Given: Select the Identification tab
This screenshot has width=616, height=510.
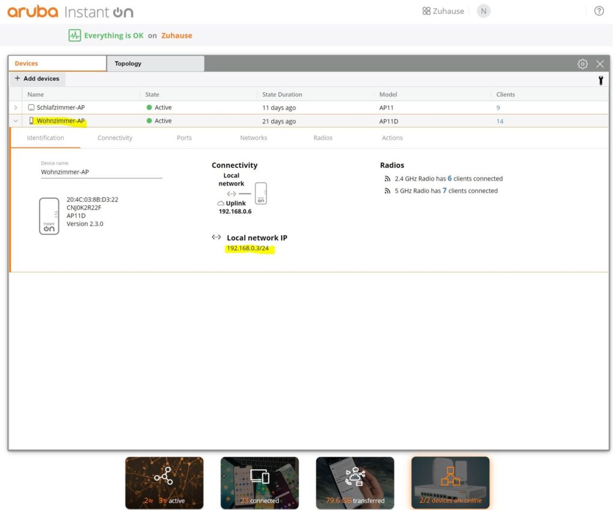Looking at the screenshot, I should point(46,138).
